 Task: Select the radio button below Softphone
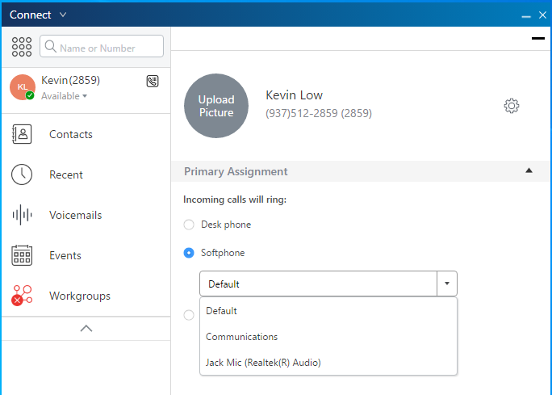point(189,315)
